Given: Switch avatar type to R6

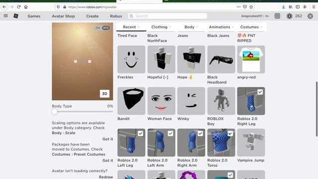Looking at the screenshot, I should 98,28.
